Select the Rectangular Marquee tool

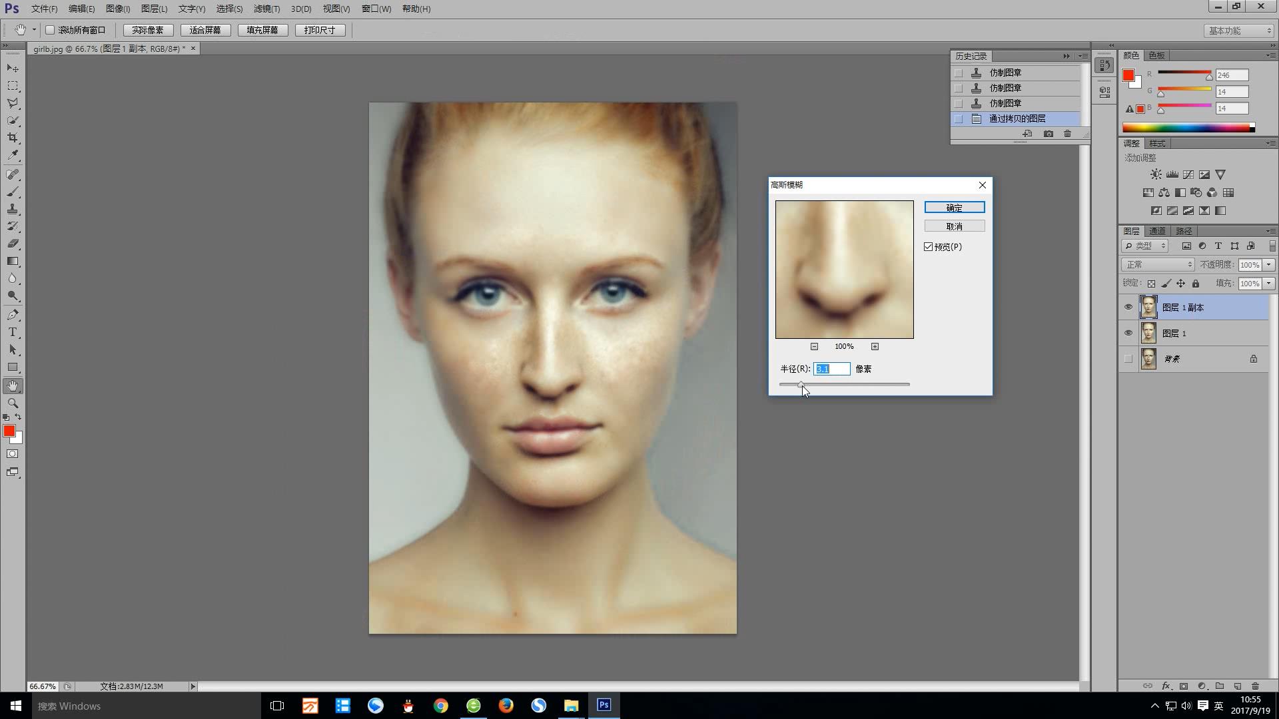point(13,86)
